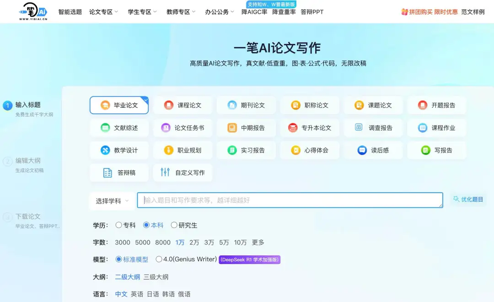
Task: Click the 课程论文 red icon
Action: pyautogui.click(x=168, y=105)
